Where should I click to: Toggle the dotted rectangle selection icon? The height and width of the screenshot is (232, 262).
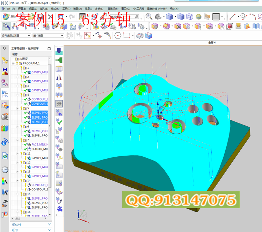[126, 36]
